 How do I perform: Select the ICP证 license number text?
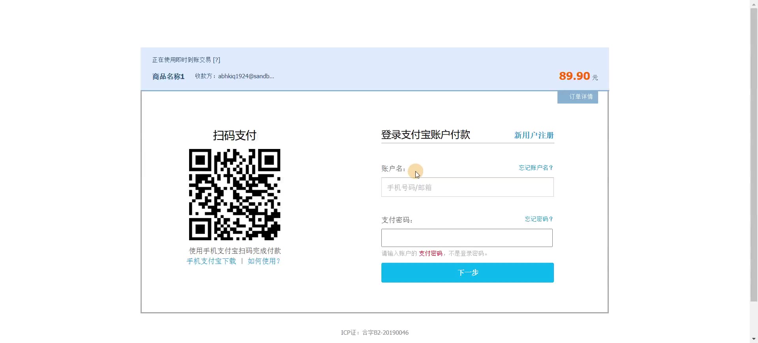(x=375, y=333)
